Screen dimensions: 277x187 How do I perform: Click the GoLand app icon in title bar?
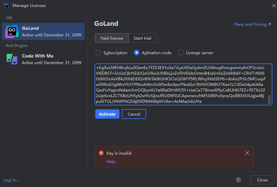(x=6, y=6)
